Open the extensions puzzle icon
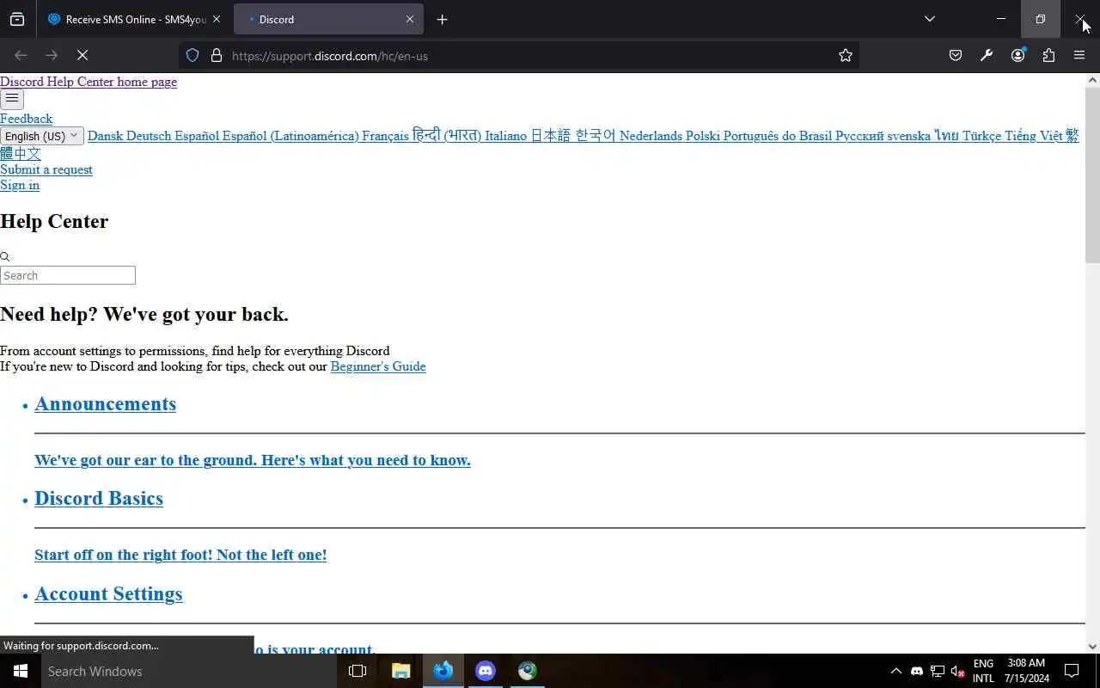The image size is (1100, 688). click(x=1048, y=55)
